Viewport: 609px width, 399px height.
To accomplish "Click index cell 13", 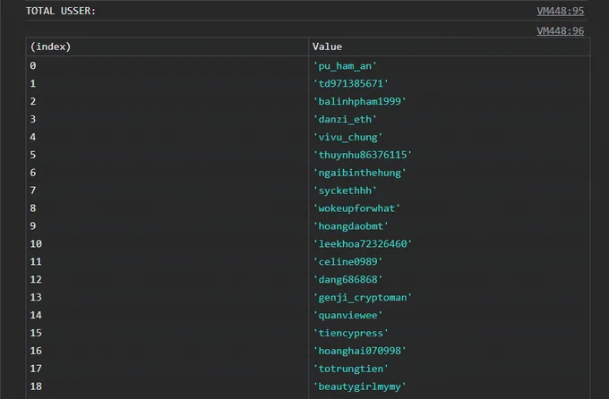I will [x=167, y=297].
